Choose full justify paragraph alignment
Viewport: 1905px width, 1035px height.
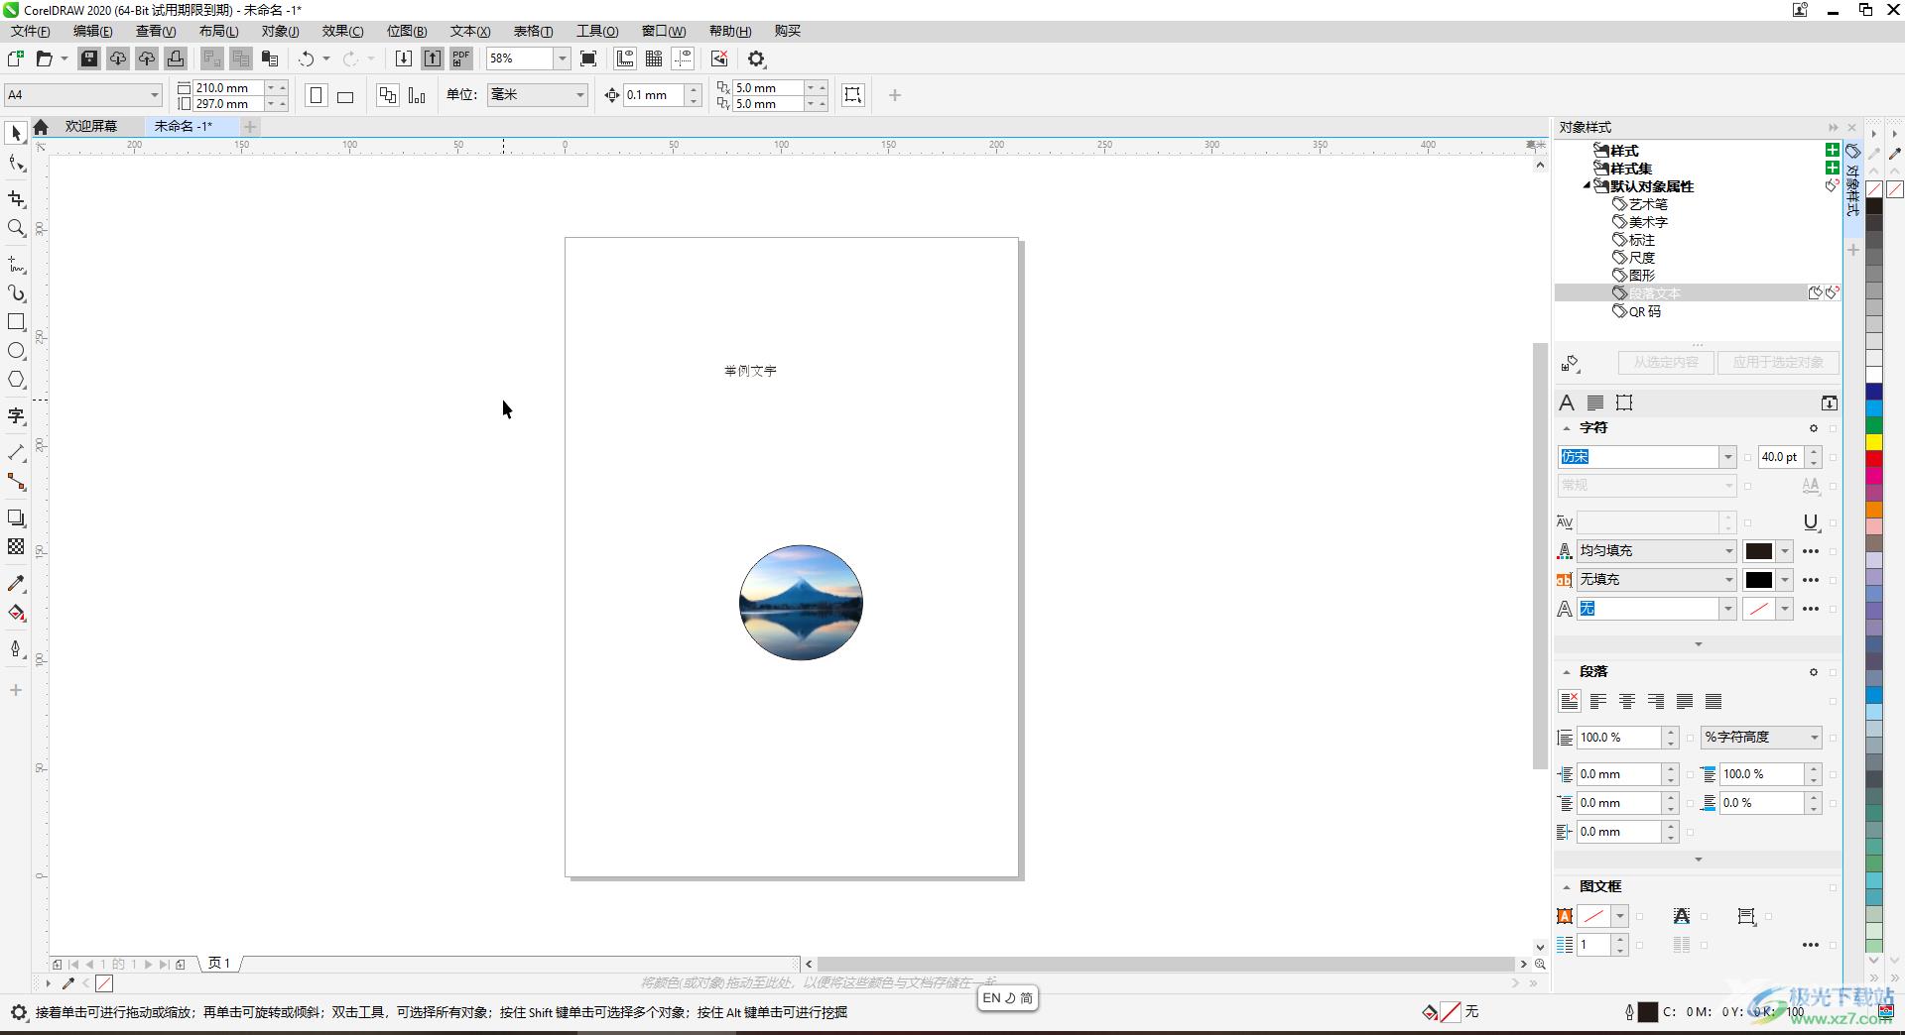click(x=1685, y=702)
